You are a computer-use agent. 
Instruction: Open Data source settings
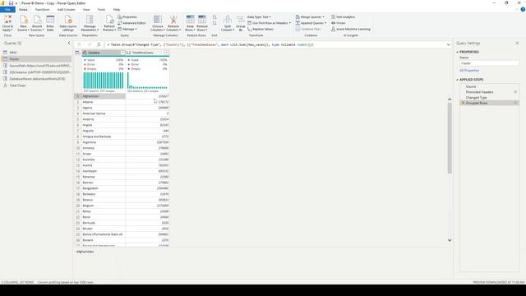(68, 23)
